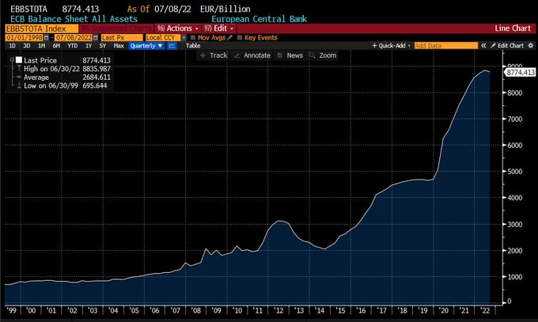Viewport: 538px width, 322px height.
Task: Click the Low marker icon in legend
Action: [x=19, y=85]
